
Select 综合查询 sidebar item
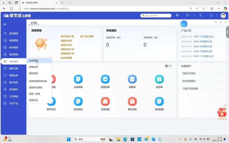click(x=13, y=61)
